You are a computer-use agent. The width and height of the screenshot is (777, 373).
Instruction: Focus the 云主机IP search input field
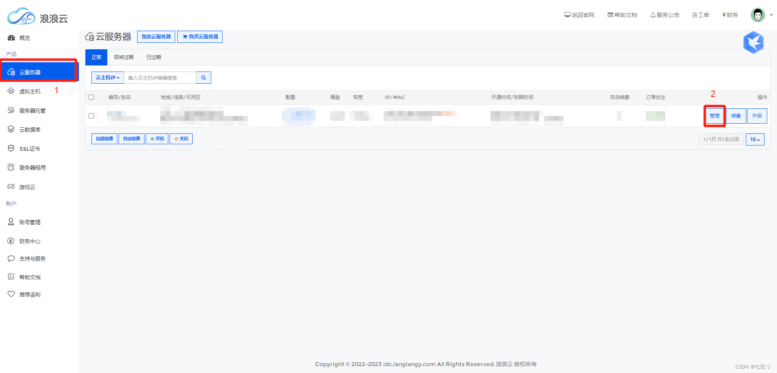click(x=160, y=78)
